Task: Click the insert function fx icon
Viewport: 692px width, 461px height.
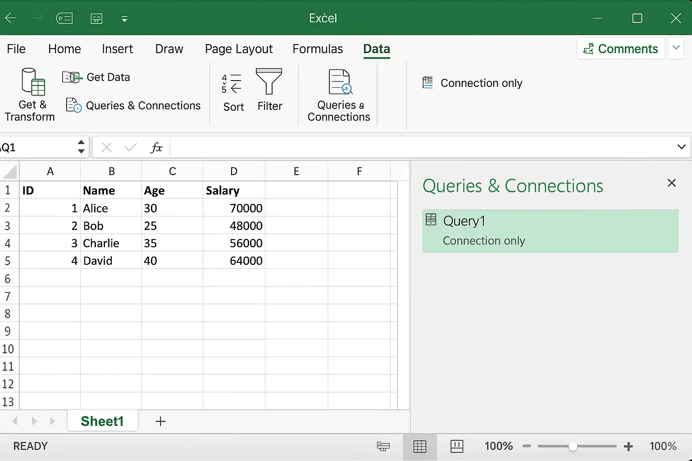Action: pyautogui.click(x=156, y=147)
